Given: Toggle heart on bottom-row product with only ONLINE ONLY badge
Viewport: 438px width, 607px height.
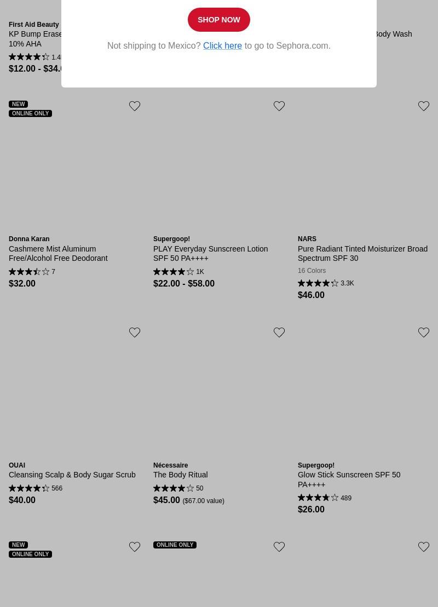Looking at the screenshot, I should [x=279, y=547].
